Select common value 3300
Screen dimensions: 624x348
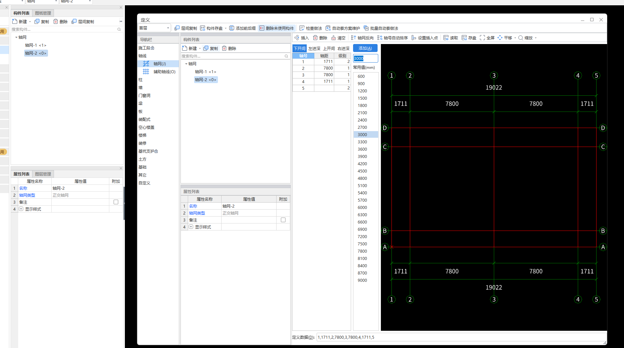[362, 142]
